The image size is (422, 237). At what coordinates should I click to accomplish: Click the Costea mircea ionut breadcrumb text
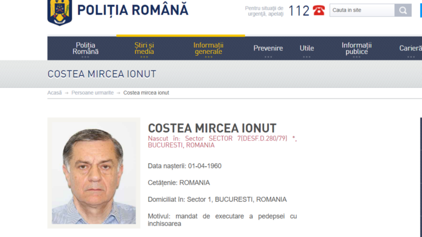[x=146, y=93]
